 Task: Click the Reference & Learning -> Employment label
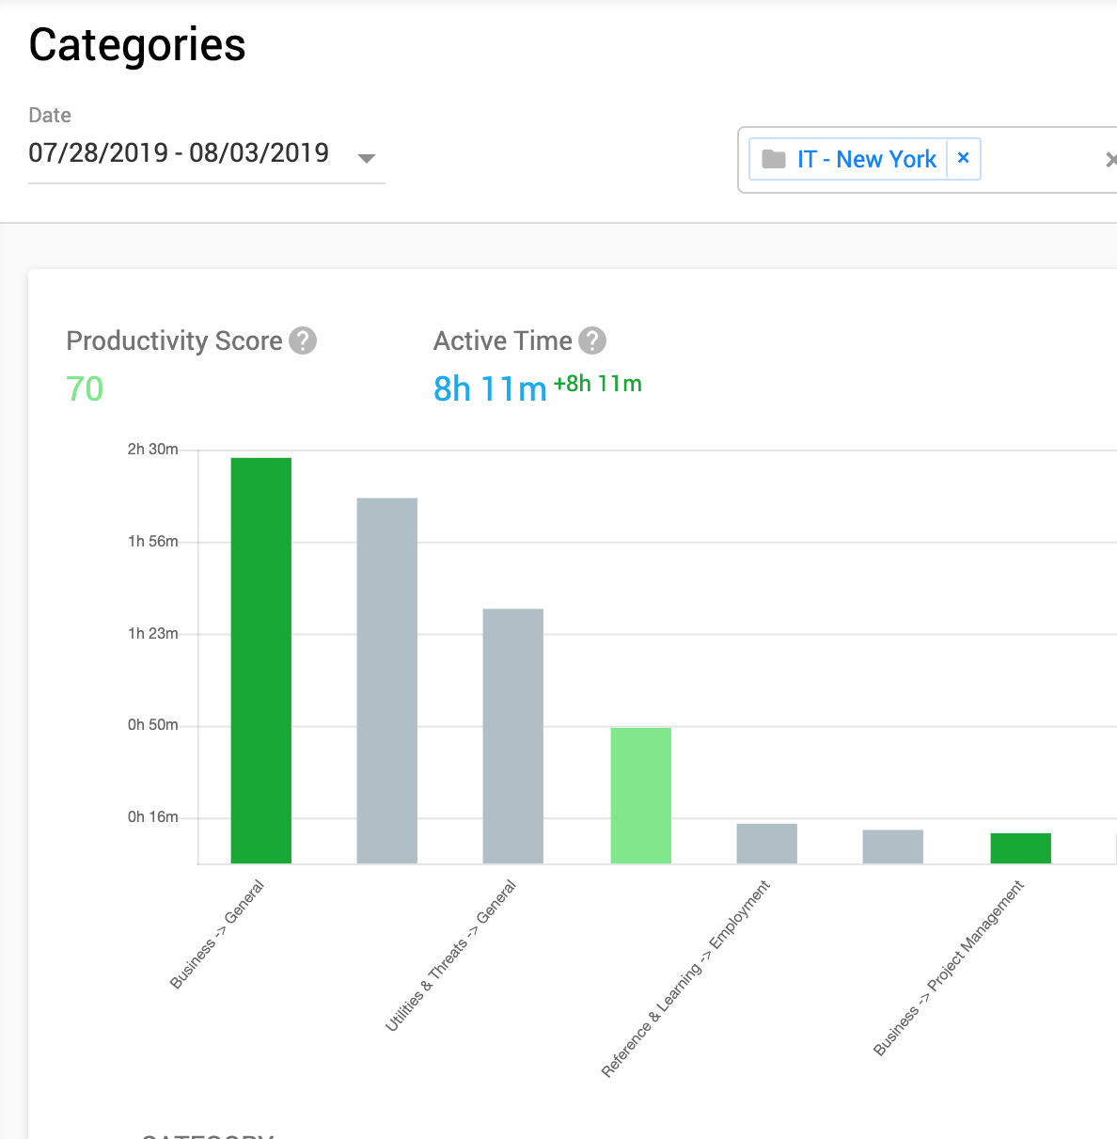point(685,978)
